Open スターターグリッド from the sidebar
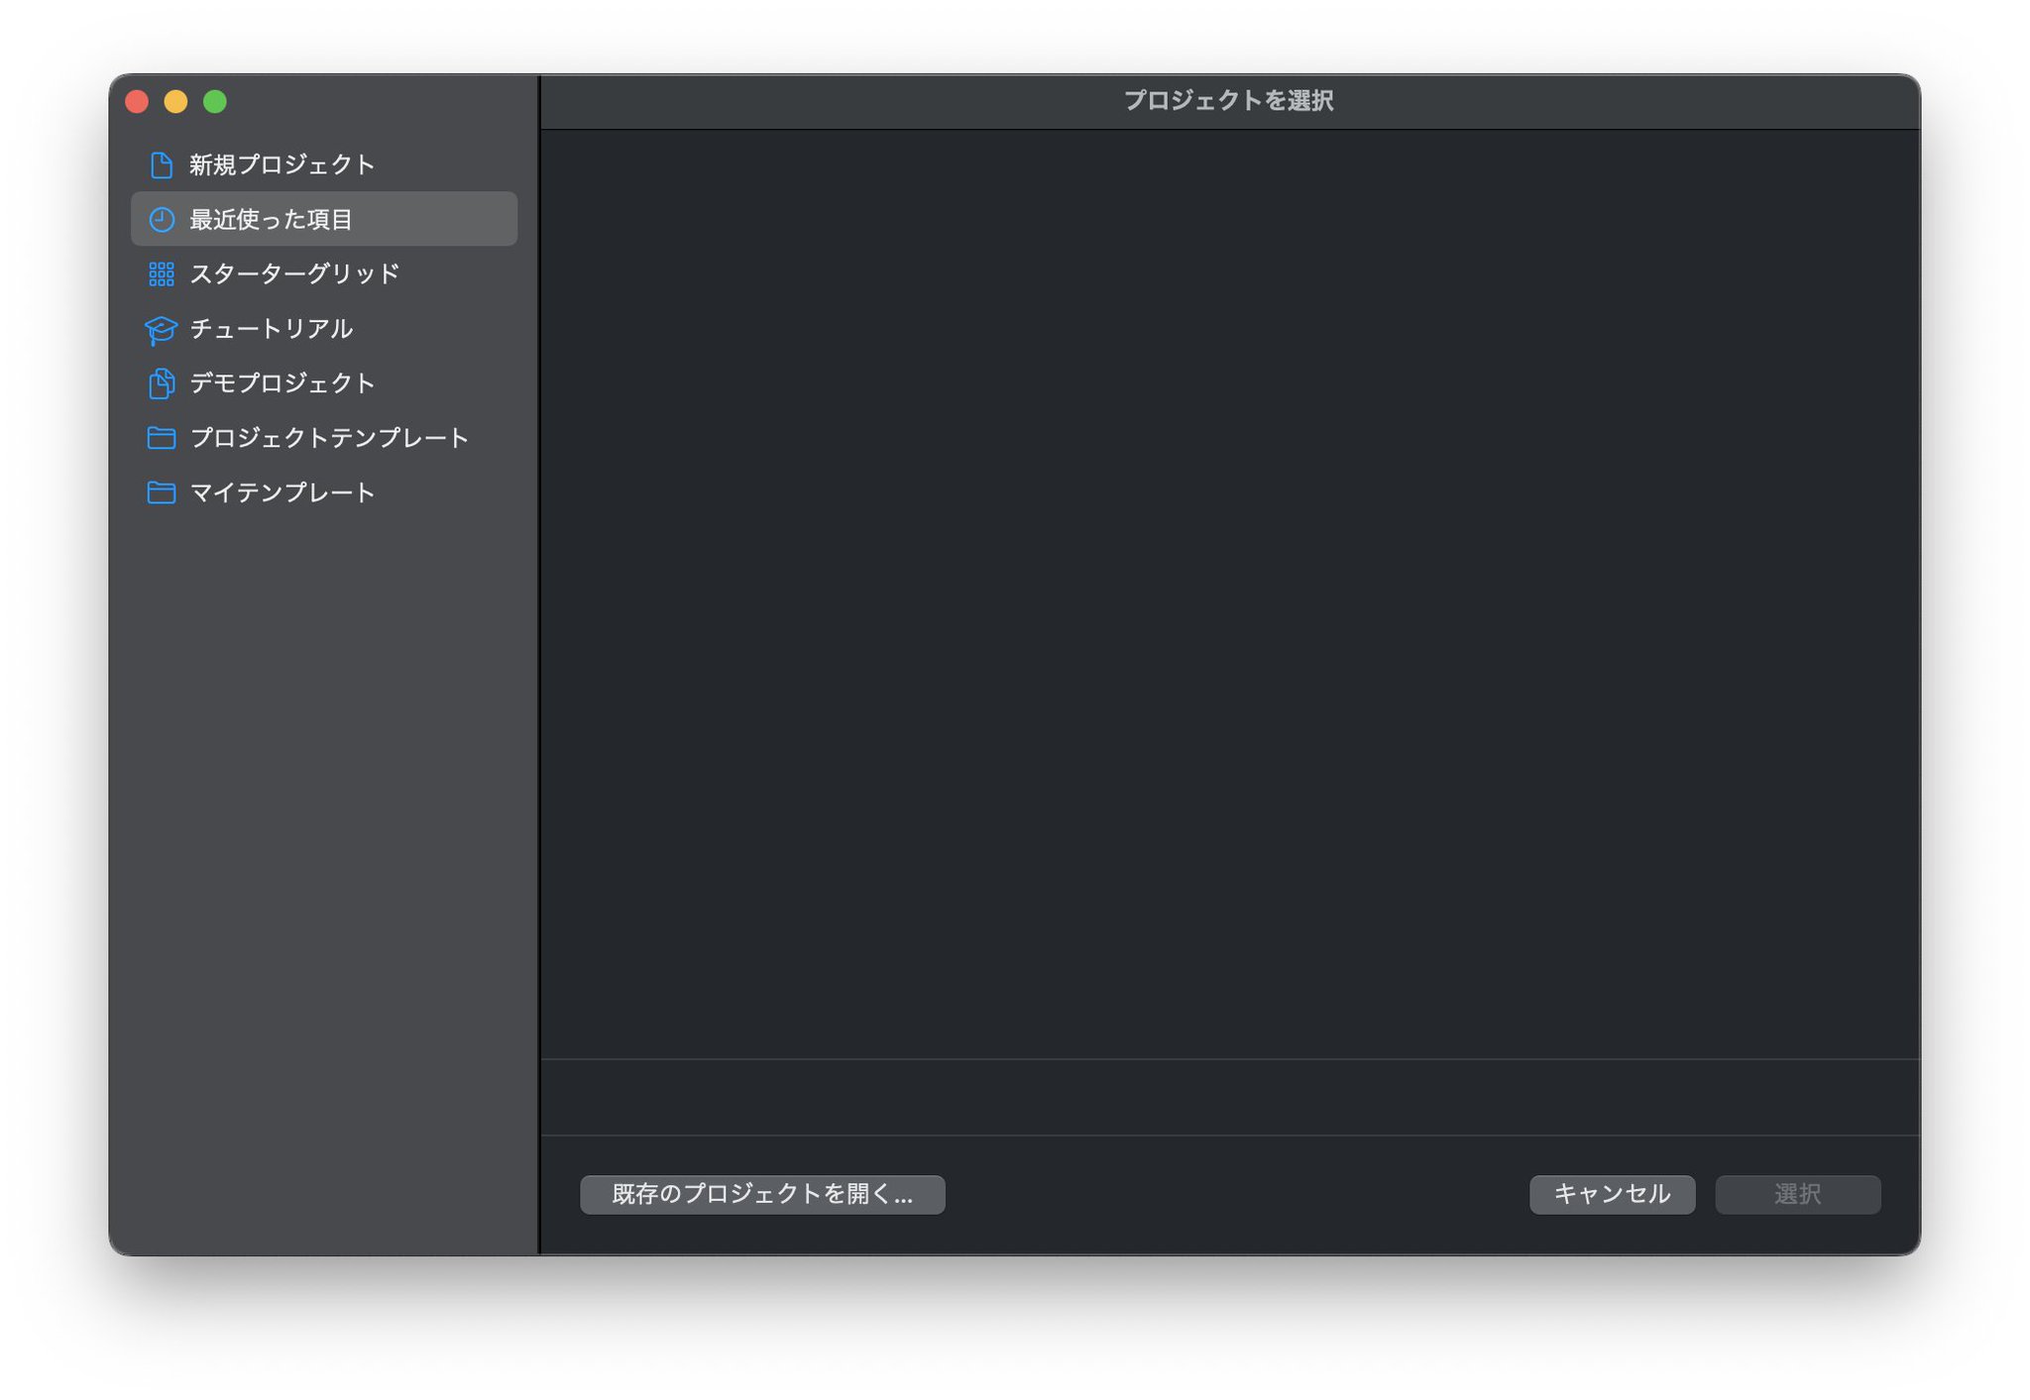2030x1400 pixels. 293,274
